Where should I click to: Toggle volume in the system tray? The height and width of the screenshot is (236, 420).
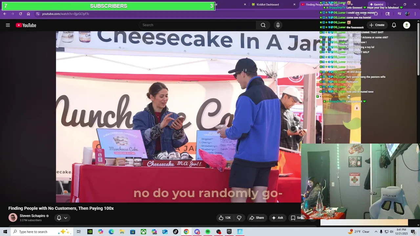(x=391, y=232)
